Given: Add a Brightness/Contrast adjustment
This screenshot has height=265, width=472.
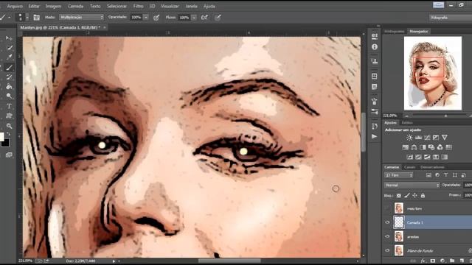Looking at the screenshot, I should click(409, 138).
